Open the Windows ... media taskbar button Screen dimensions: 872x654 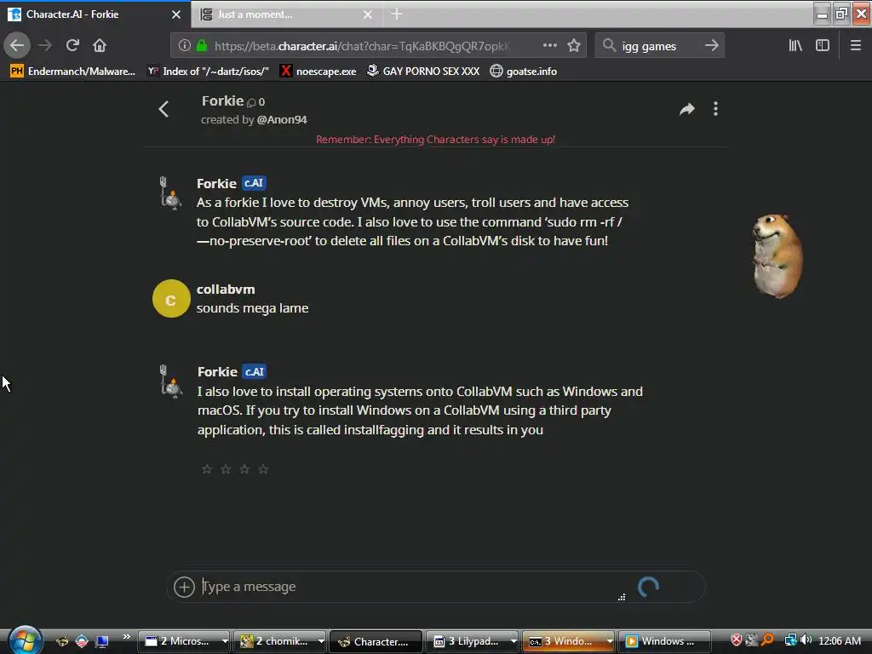tap(664, 641)
